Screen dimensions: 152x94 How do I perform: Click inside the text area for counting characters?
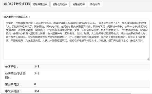(77, 40)
